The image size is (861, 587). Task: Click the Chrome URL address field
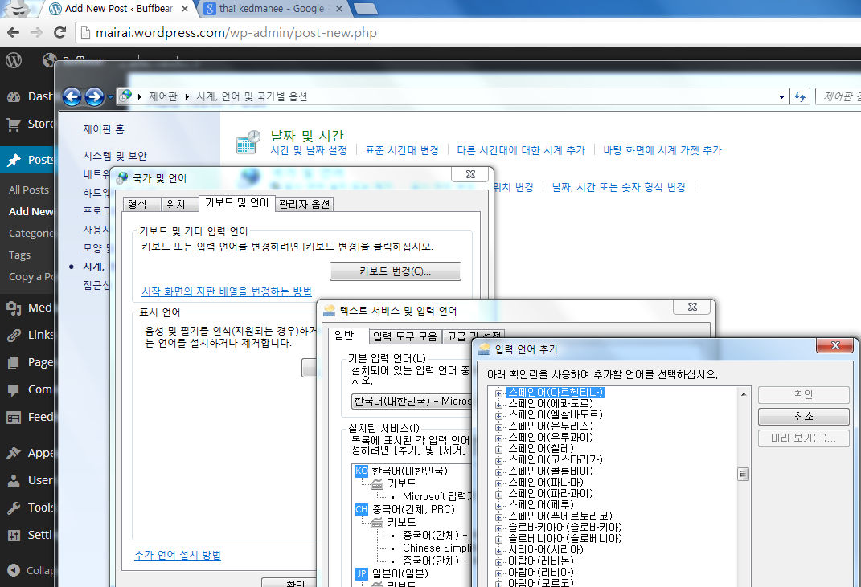472,33
